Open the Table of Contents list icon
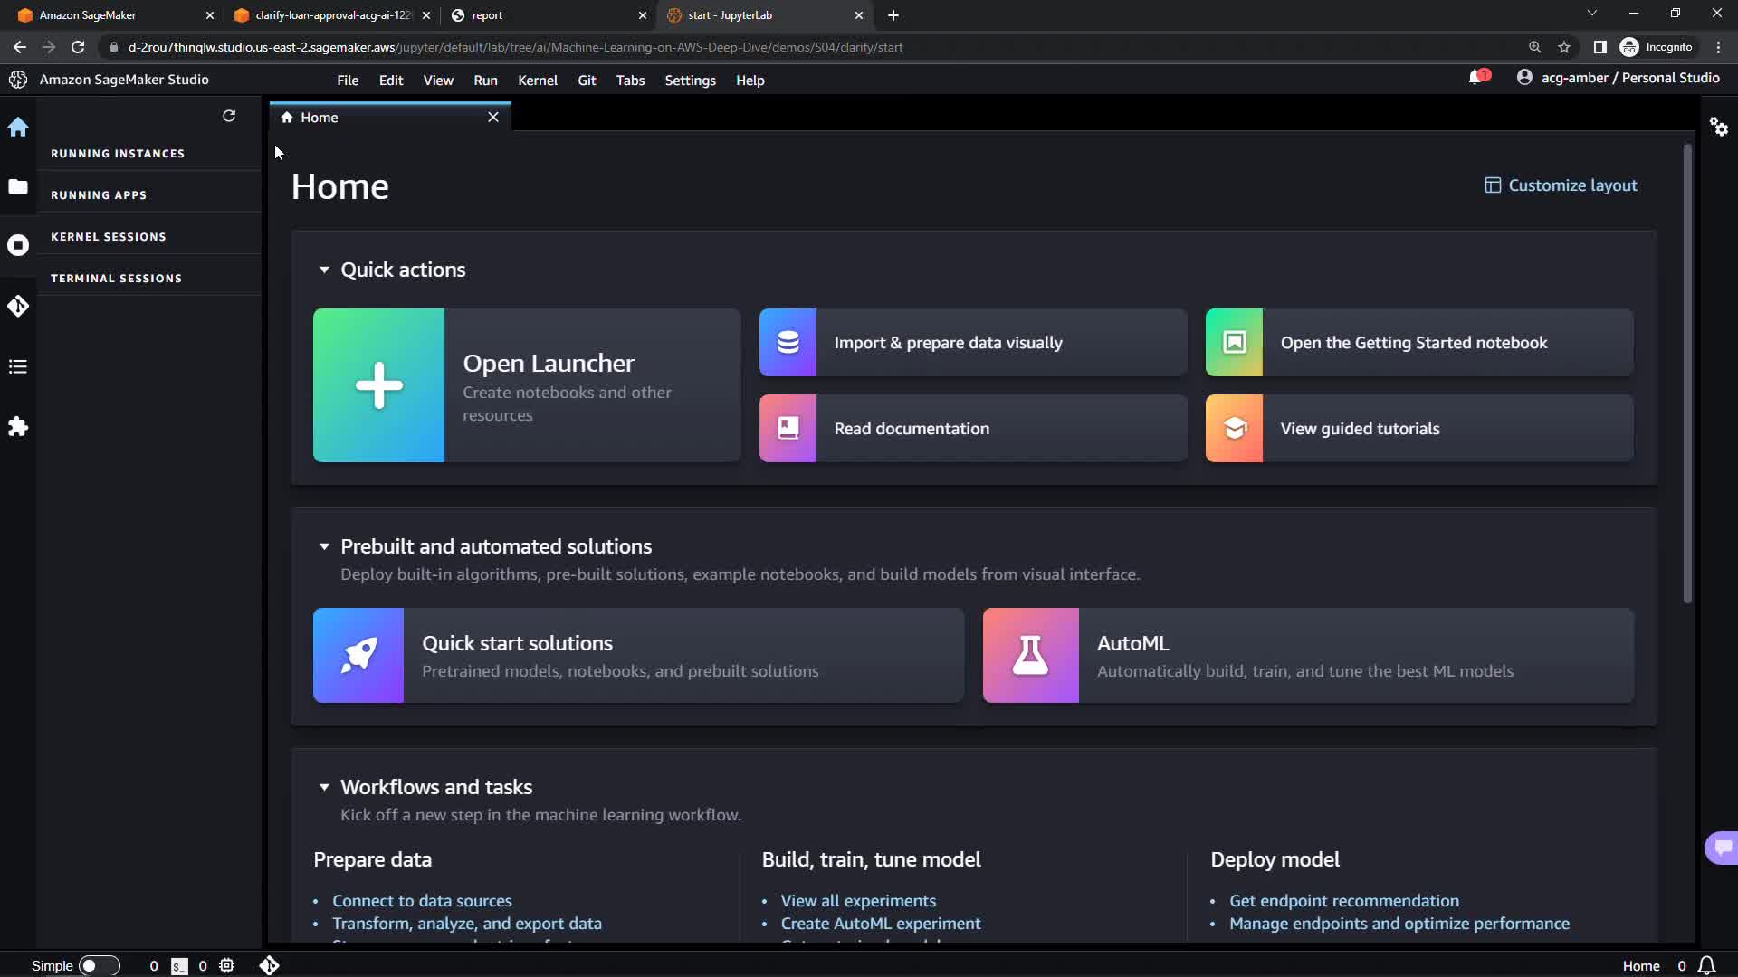 point(18,366)
